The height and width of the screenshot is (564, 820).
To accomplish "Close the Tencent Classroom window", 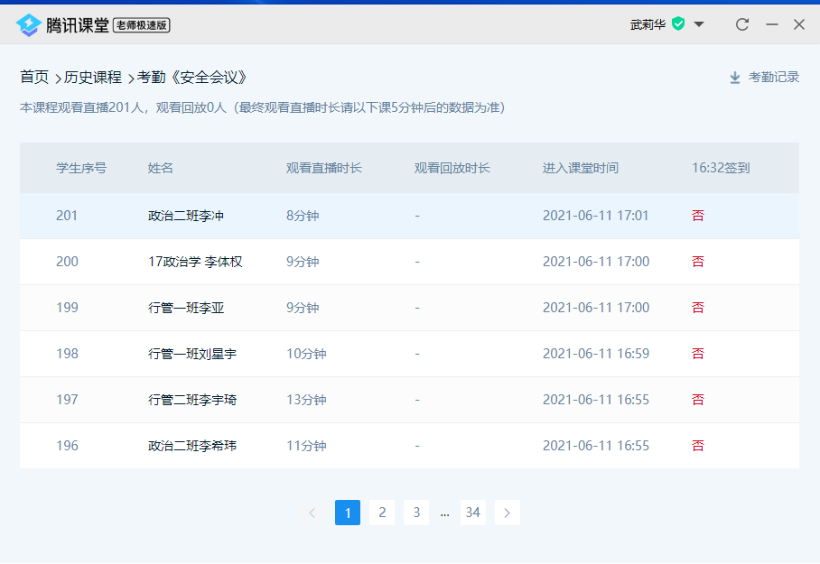I will [799, 24].
